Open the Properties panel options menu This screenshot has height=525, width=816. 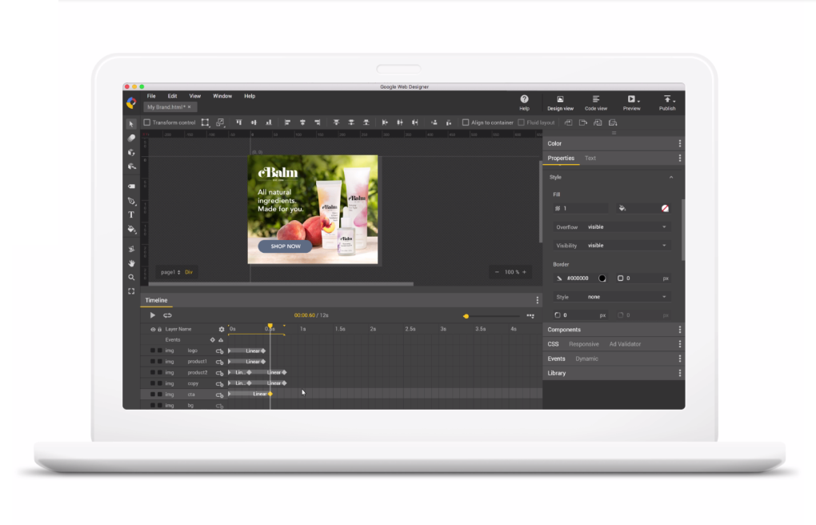680,158
